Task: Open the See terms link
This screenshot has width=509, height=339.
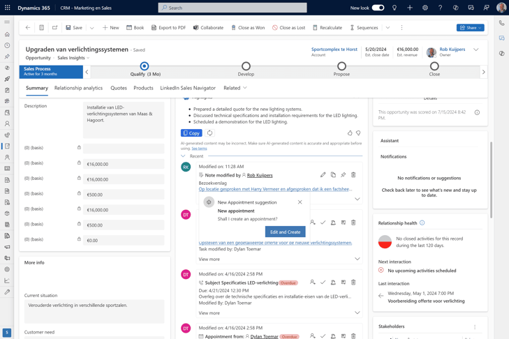Action: tap(199, 149)
